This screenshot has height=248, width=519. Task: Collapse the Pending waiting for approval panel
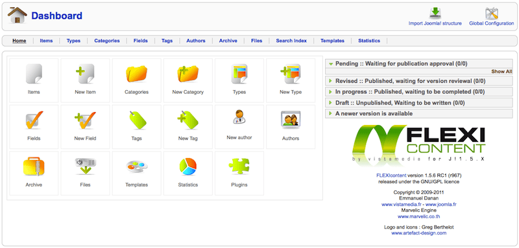point(418,63)
